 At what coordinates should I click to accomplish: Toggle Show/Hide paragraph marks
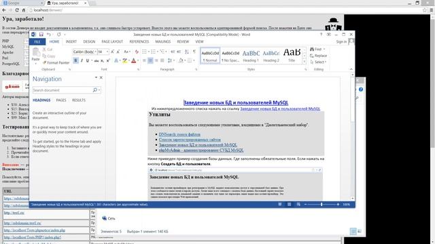(194, 52)
